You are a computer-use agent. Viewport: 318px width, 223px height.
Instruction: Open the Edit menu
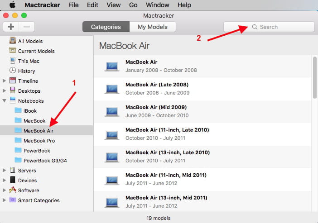tap(92, 5)
